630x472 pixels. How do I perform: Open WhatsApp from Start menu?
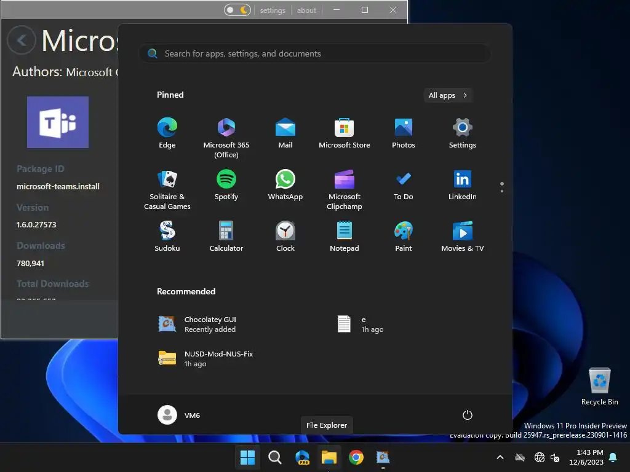pyautogui.click(x=285, y=186)
